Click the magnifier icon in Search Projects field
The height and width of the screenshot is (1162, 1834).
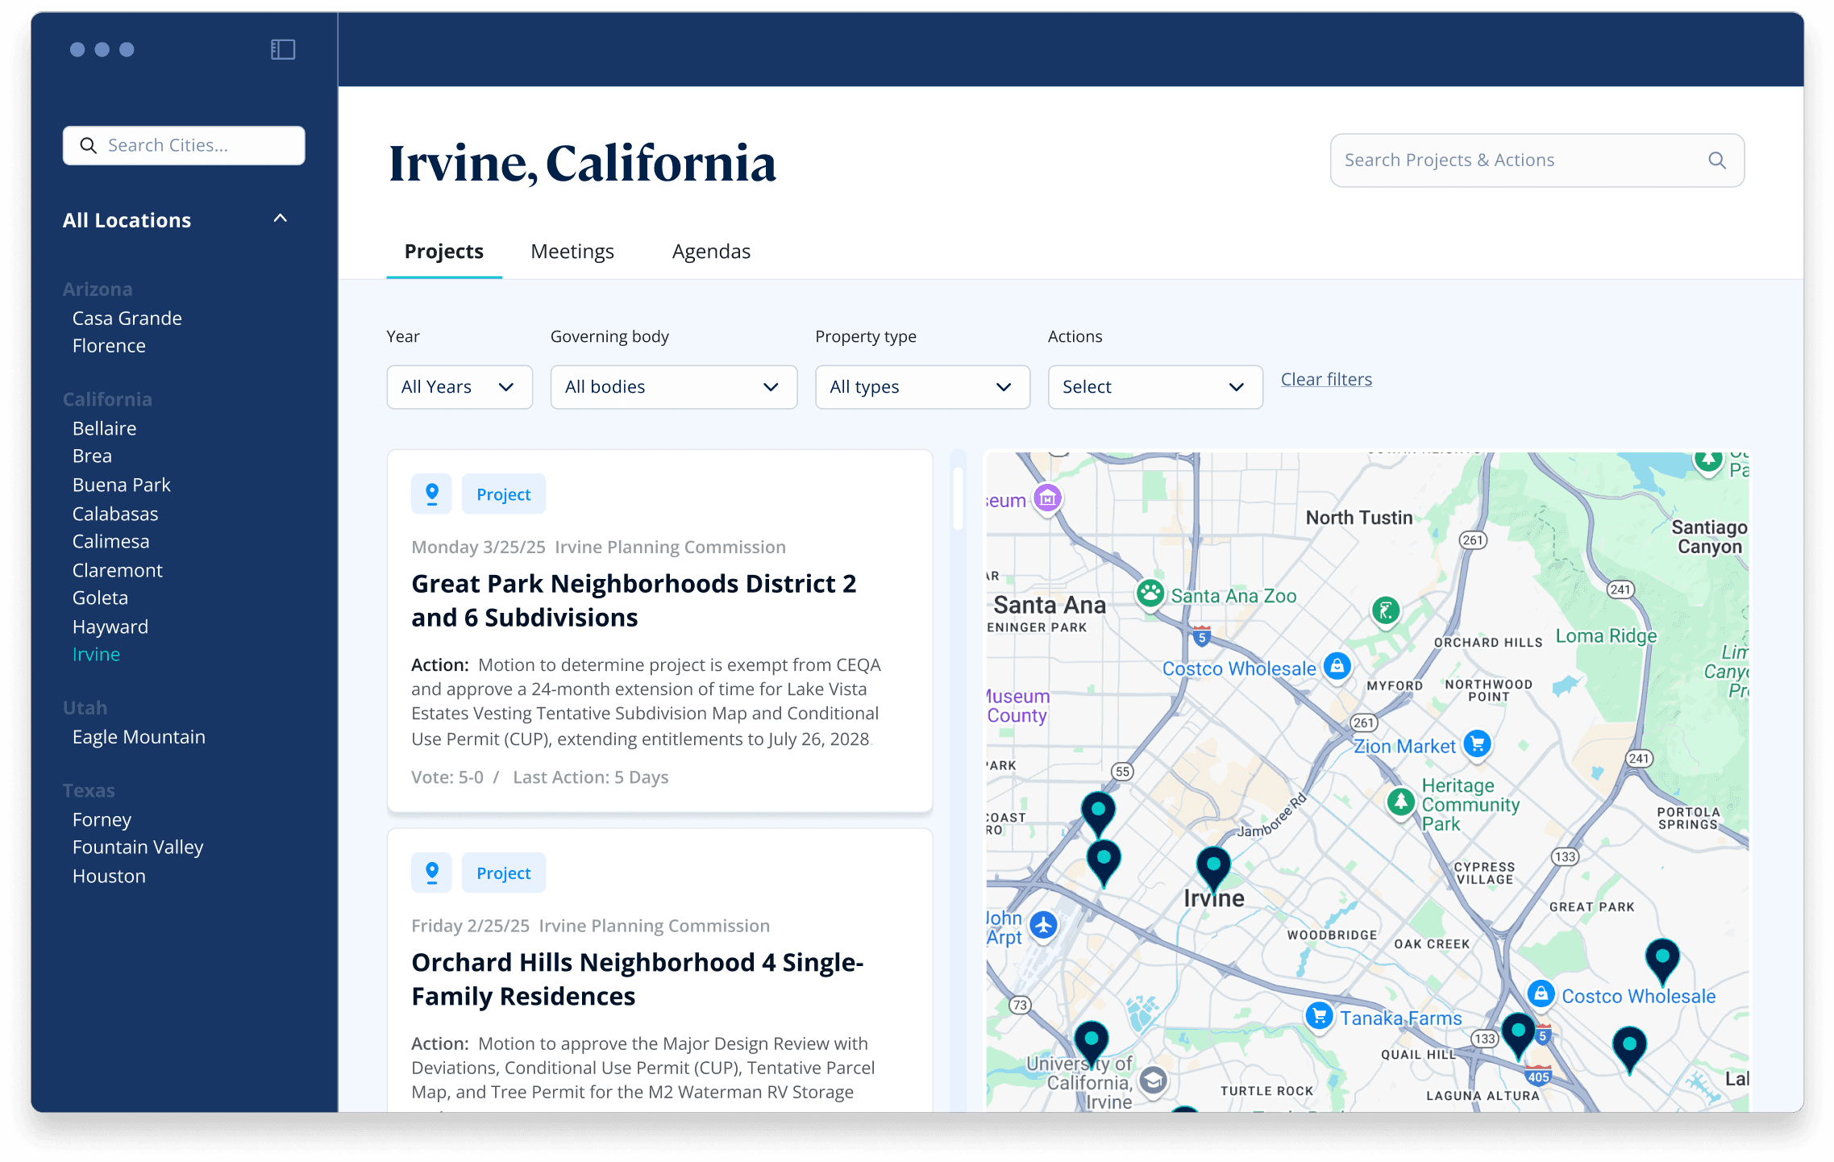[1716, 160]
